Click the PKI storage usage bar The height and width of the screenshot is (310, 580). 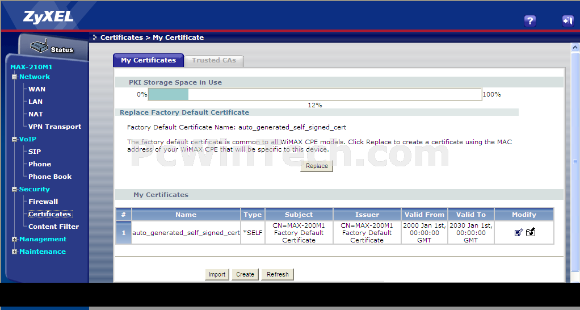tap(315, 94)
